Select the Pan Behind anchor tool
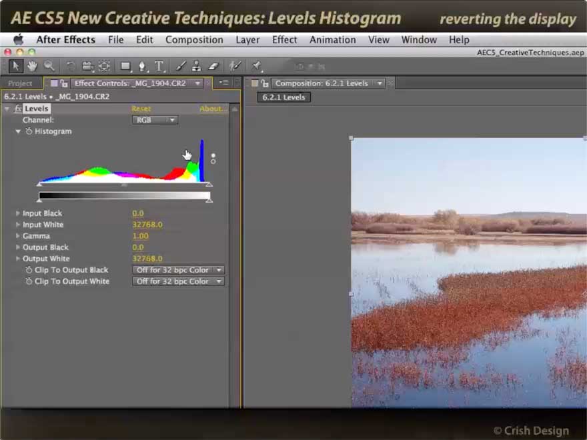 coord(105,67)
